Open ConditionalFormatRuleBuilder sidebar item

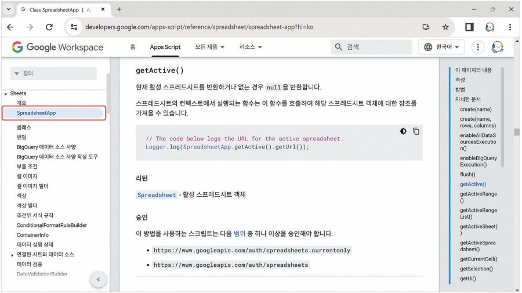pyautogui.click(x=52, y=225)
